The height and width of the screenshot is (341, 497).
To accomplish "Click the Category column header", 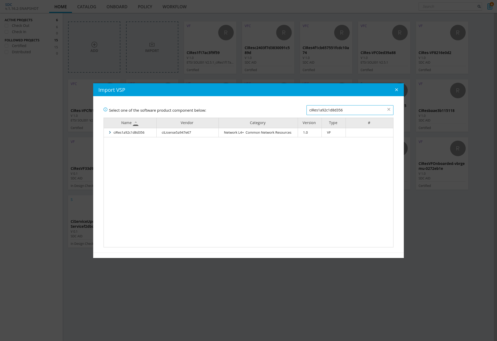I will [x=258, y=123].
